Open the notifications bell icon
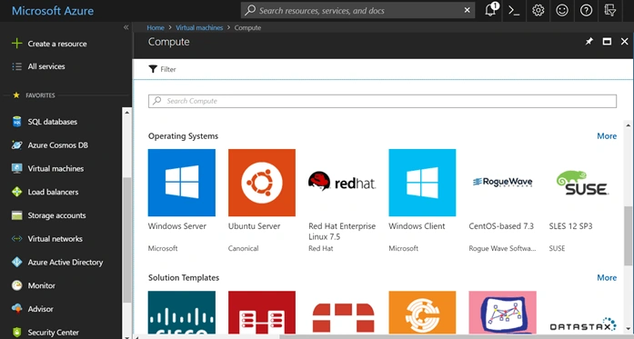 [x=491, y=10]
